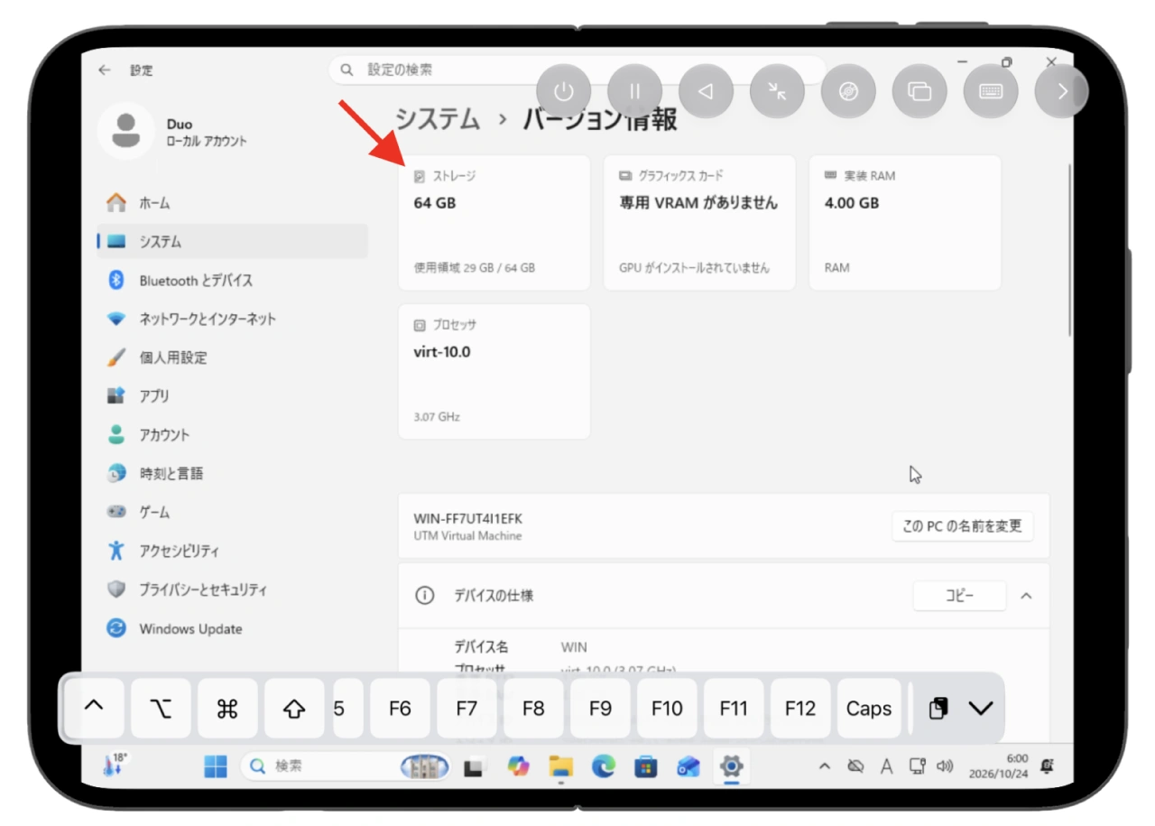Tap the UTM windows overlay icon
The image size is (1155, 826).
coord(919,91)
